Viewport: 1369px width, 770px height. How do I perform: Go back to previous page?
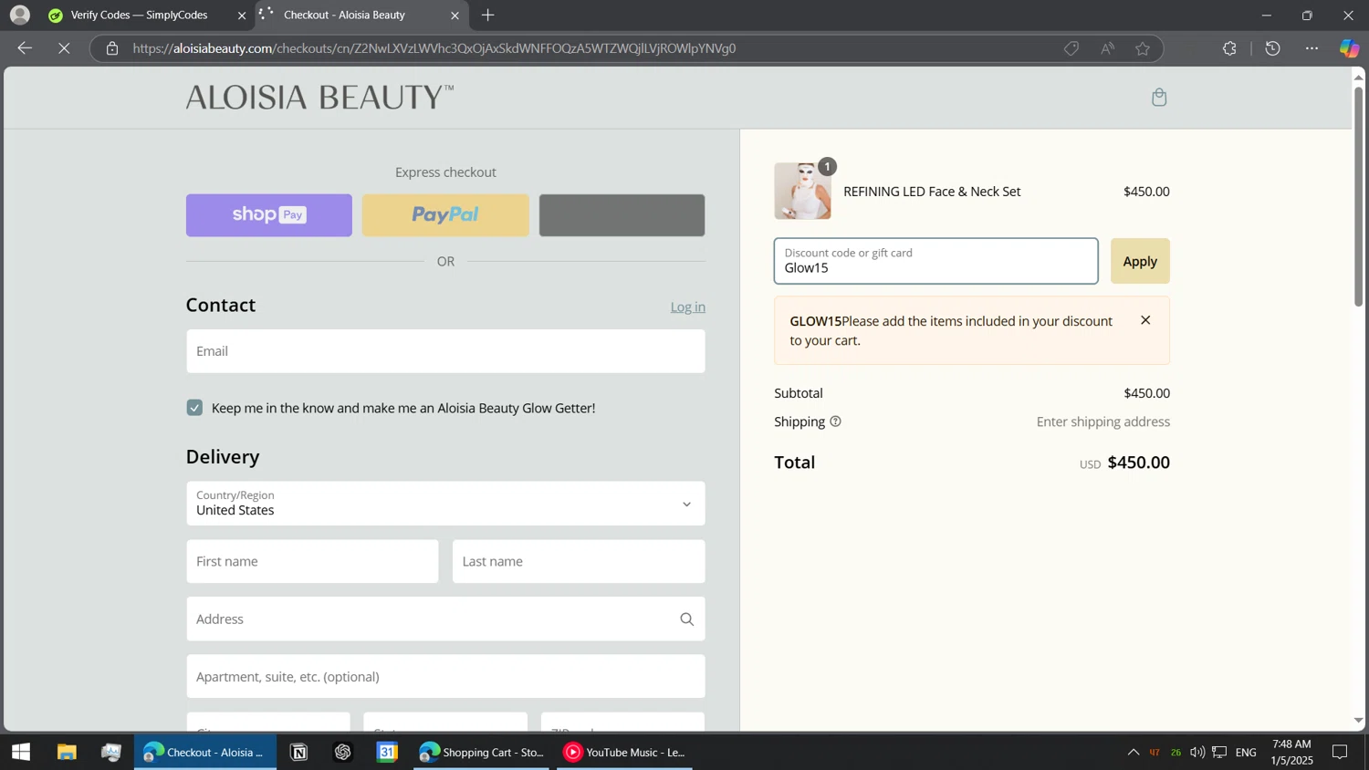coord(25,48)
